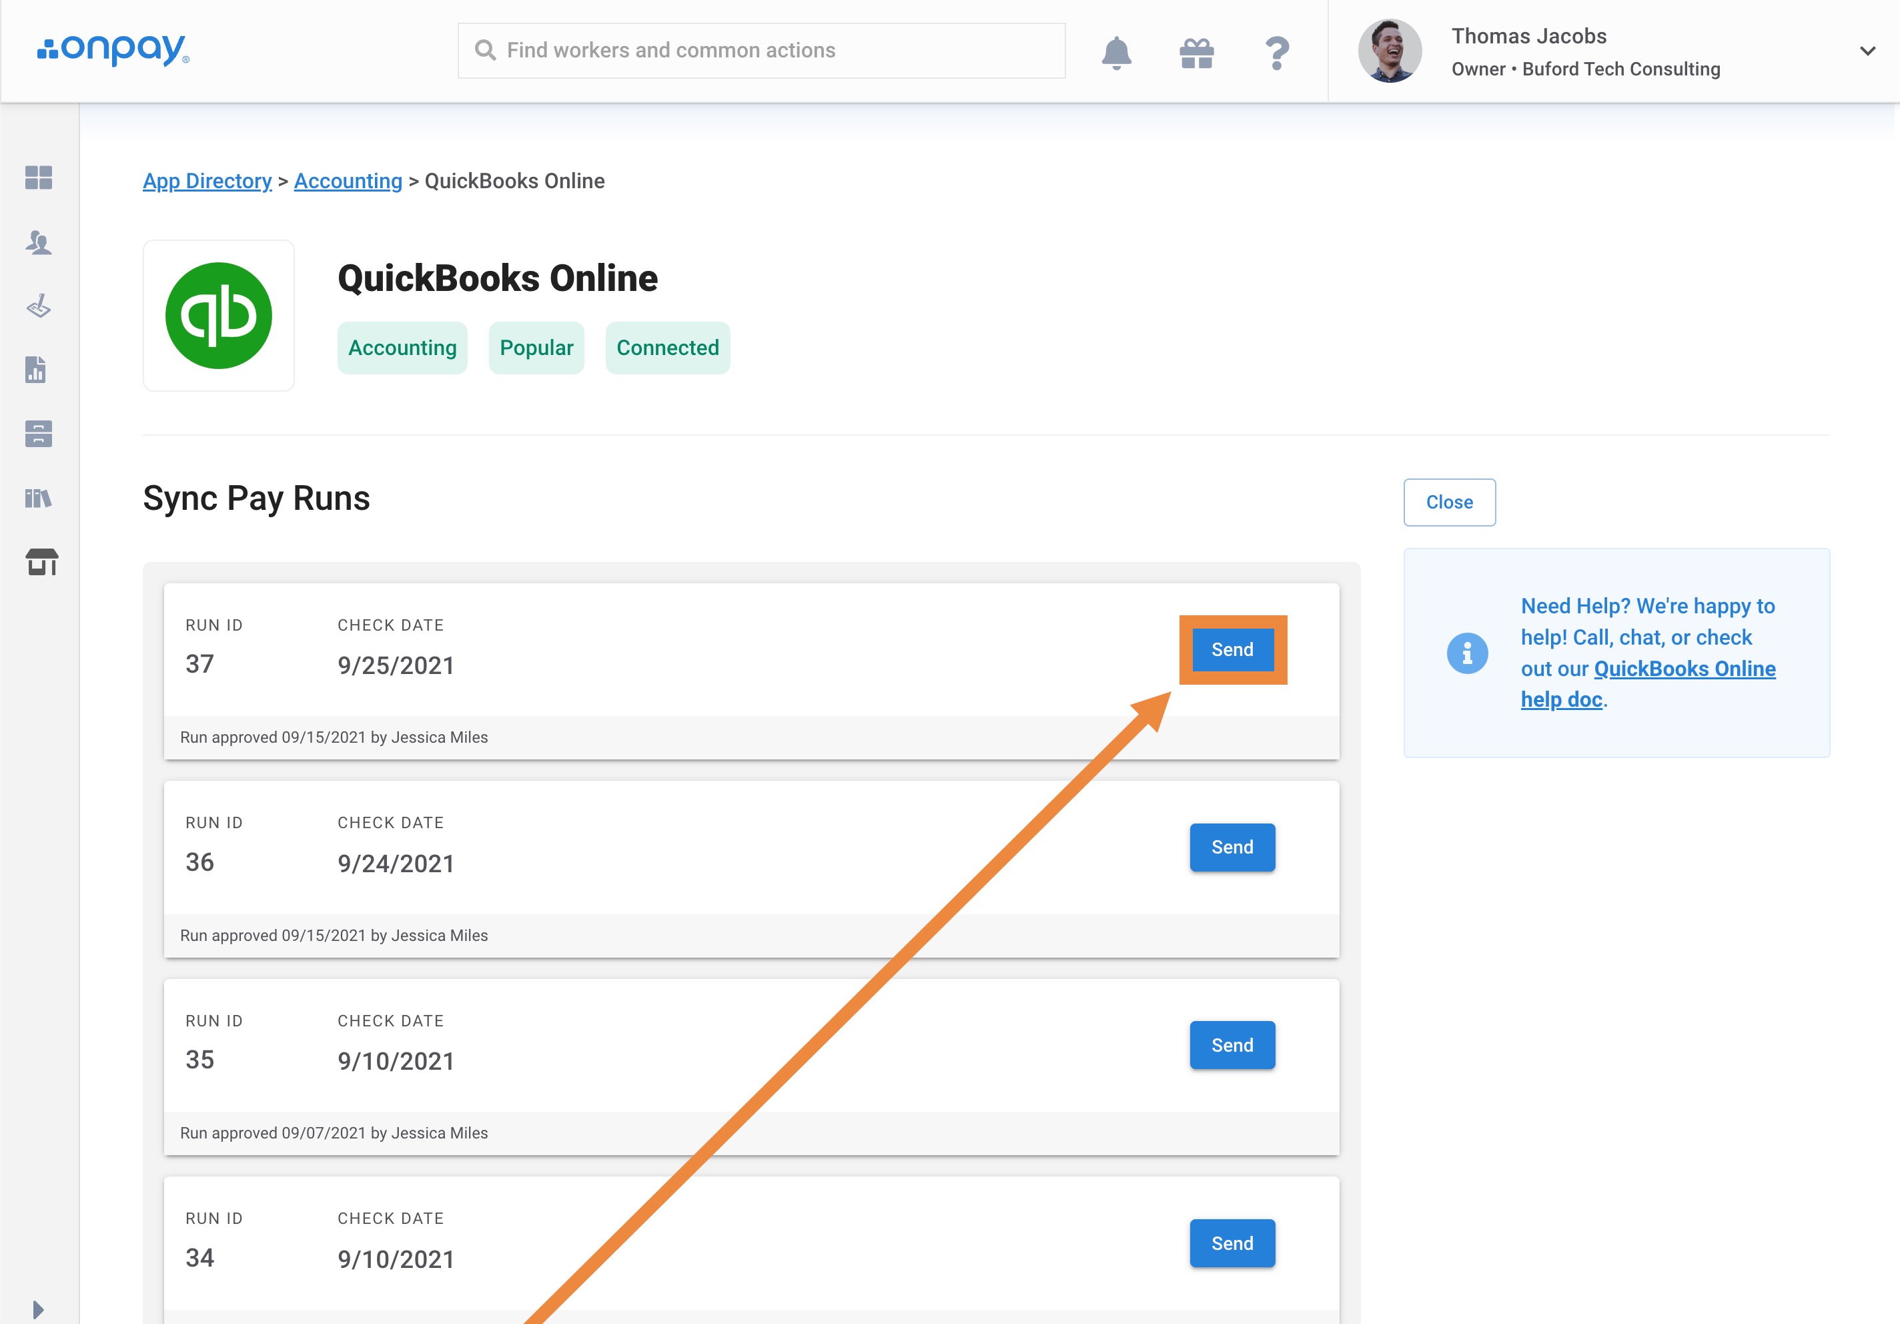
Task: Click the Popular tag
Action: [536, 348]
